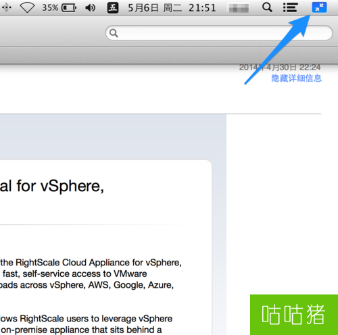338x335 pixels.
Task: Click 隐藏详细信息 to hide details
Action: 296,78
